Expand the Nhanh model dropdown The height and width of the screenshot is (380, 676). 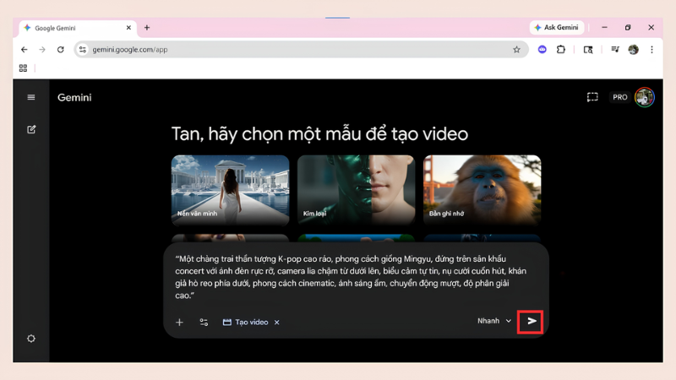[x=494, y=321]
